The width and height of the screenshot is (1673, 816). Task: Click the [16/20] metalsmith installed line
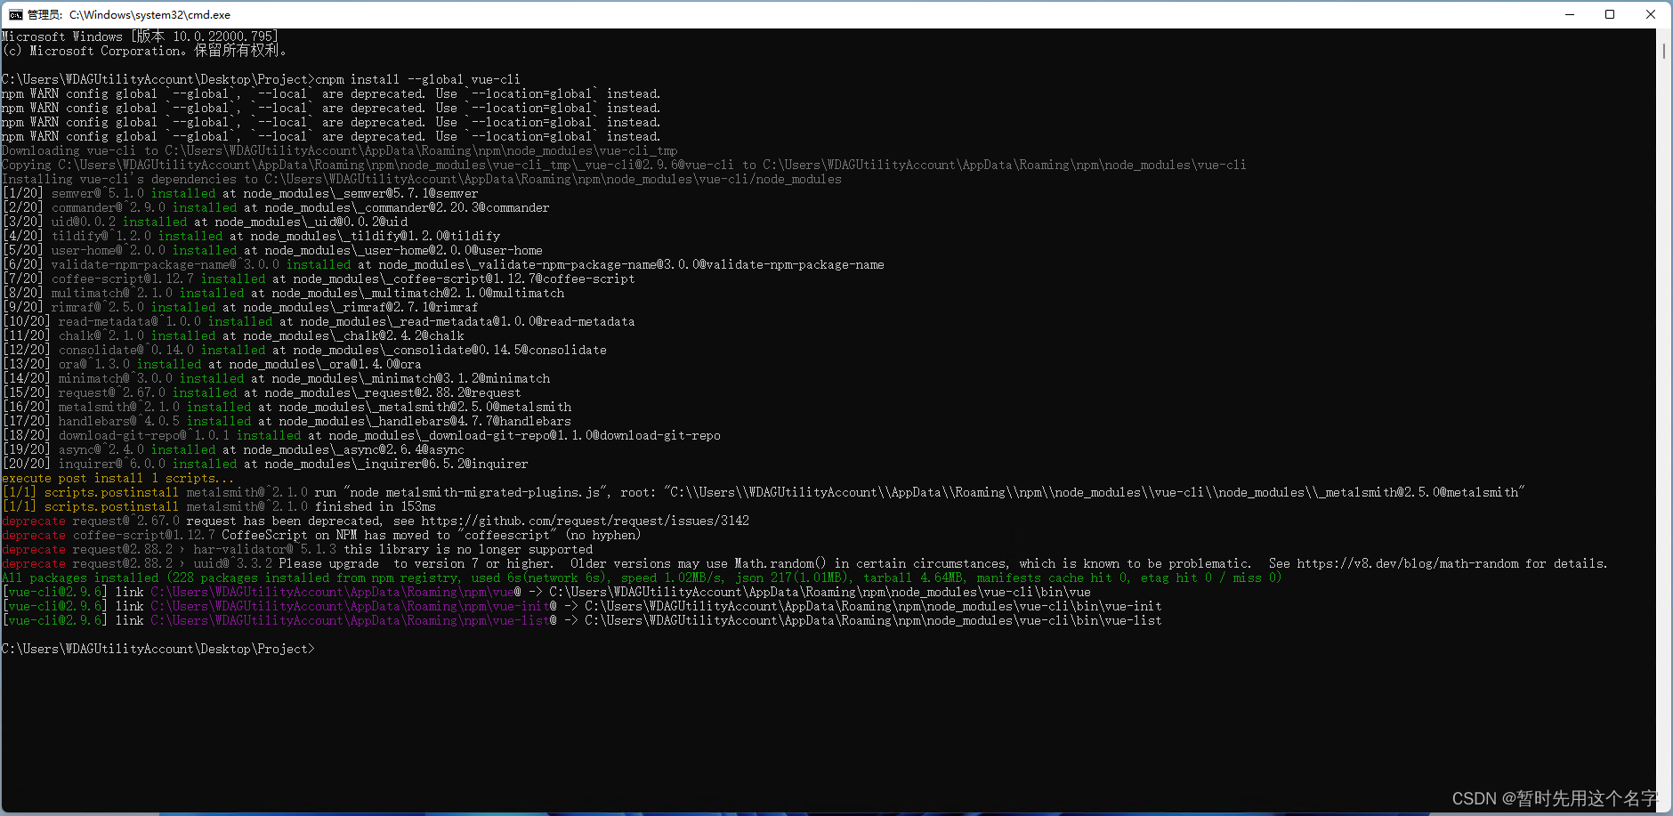tap(287, 407)
